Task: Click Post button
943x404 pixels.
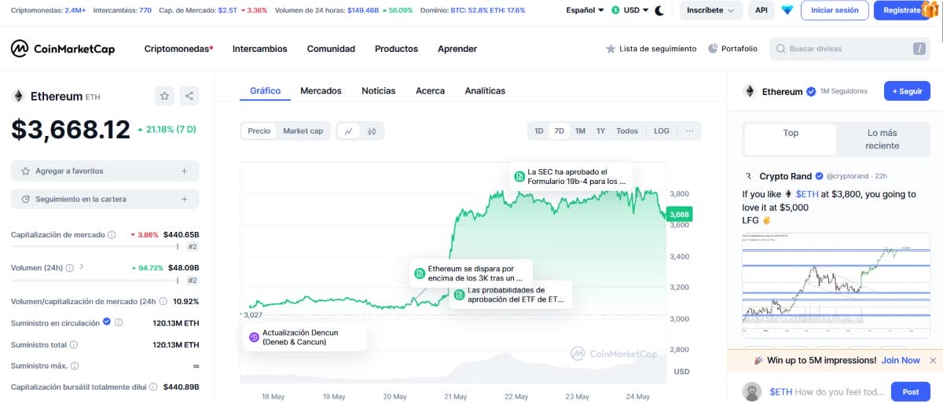Action: click(x=911, y=391)
